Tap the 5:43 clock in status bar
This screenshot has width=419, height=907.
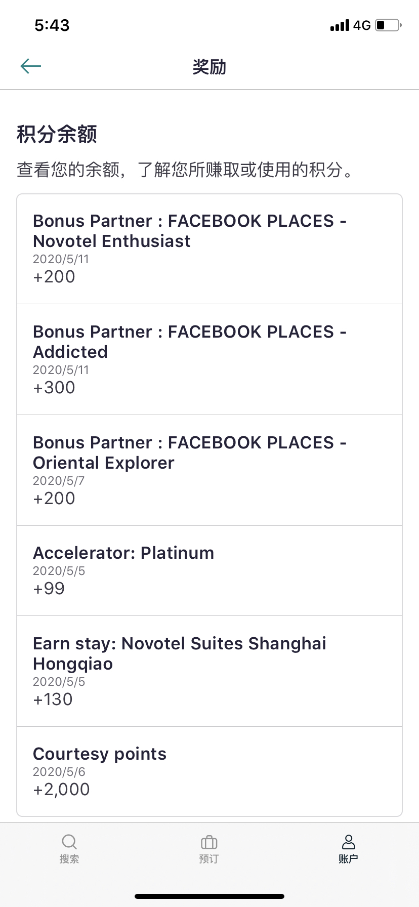point(52,25)
